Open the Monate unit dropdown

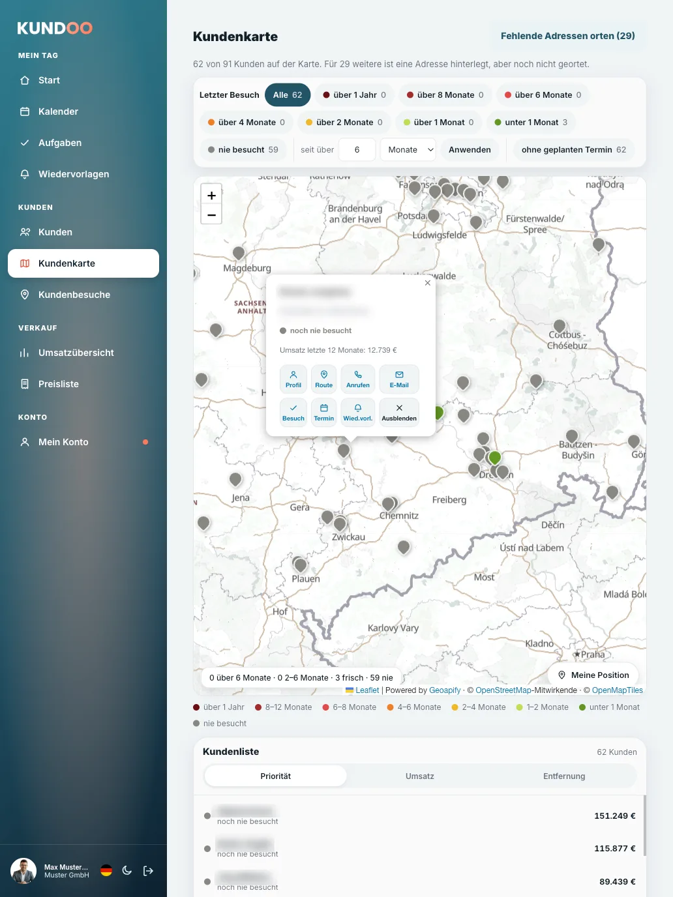click(409, 150)
